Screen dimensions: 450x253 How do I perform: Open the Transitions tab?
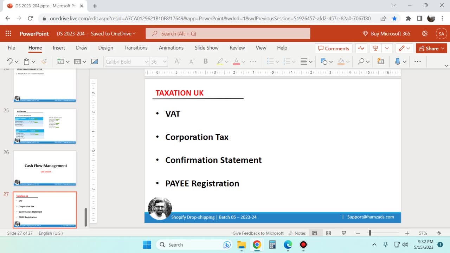[136, 48]
